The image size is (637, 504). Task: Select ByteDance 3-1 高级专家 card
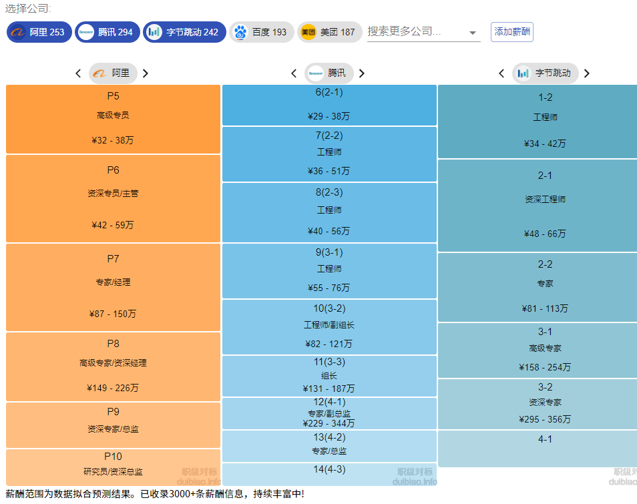click(x=538, y=350)
